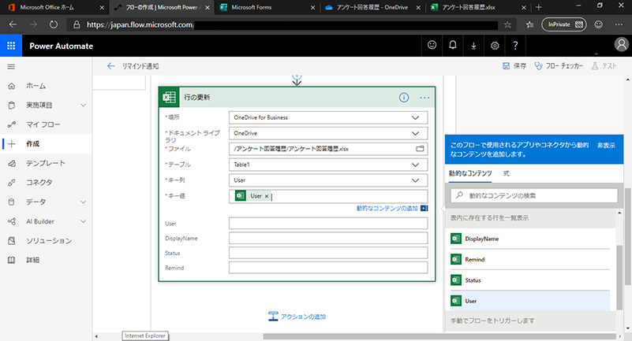Open the browser favorites list icon
632x341 pixels.
[x=529, y=25]
